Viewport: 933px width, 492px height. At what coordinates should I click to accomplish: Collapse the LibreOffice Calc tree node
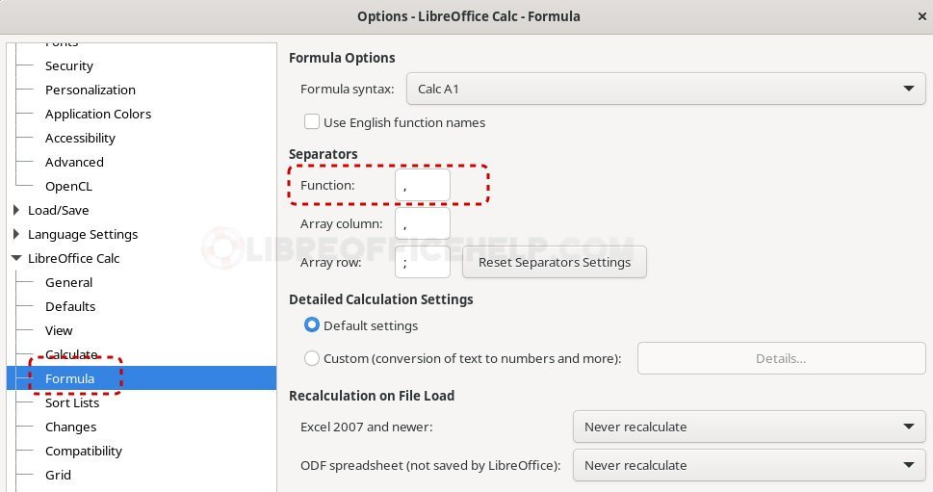(16, 258)
